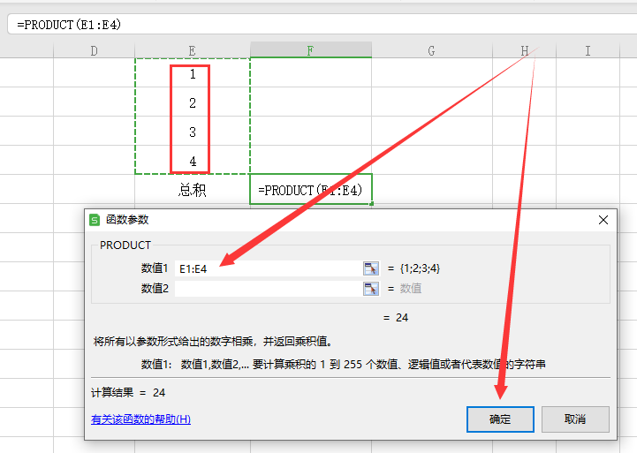The image size is (637, 453).
Task: Click the 数值1 input field containing E1:E4
Action: (x=269, y=268)
